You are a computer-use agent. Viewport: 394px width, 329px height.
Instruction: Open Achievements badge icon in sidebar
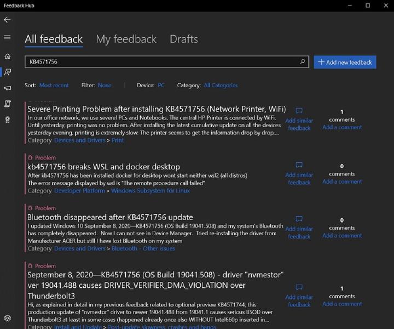[7, 120]
